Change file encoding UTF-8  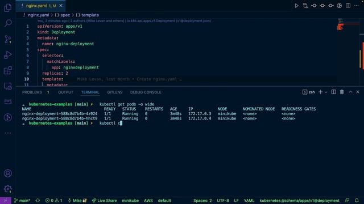(223, 201)
